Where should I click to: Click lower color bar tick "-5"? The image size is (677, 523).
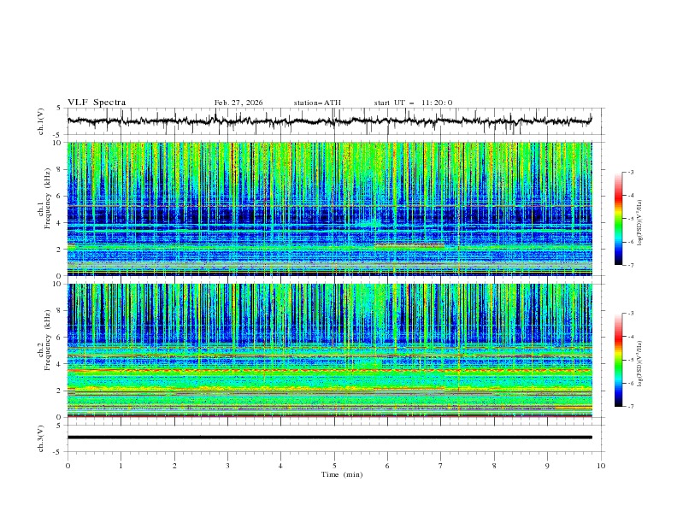click(630, 360)
